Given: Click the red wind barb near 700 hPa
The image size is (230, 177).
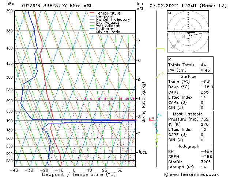Looking at the screenshot, I should (153, 119).
